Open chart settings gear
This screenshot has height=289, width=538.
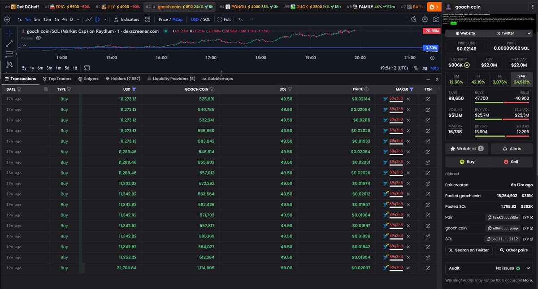coord(425,19)
